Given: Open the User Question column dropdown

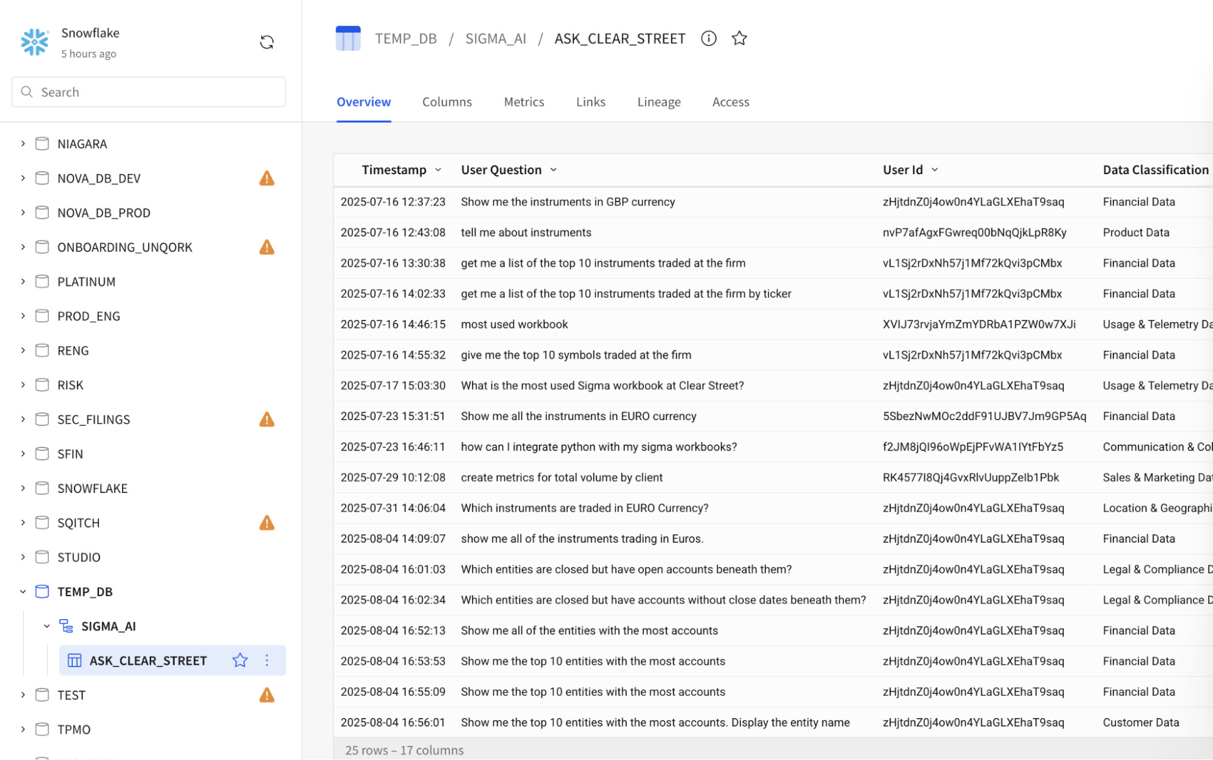Looking at the screenshot, I should click(553, 170).
